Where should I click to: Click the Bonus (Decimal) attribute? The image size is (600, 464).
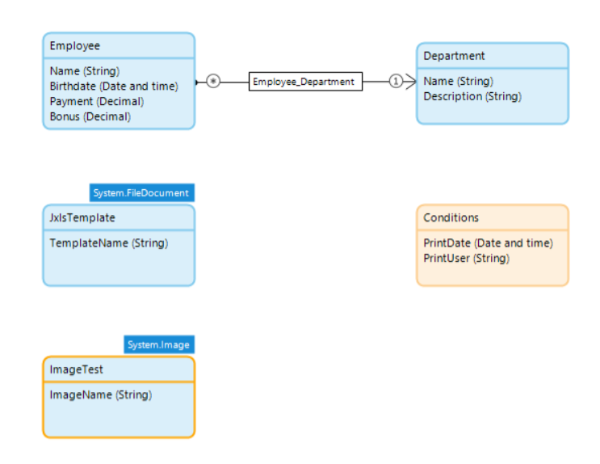(x=90, y=116)
